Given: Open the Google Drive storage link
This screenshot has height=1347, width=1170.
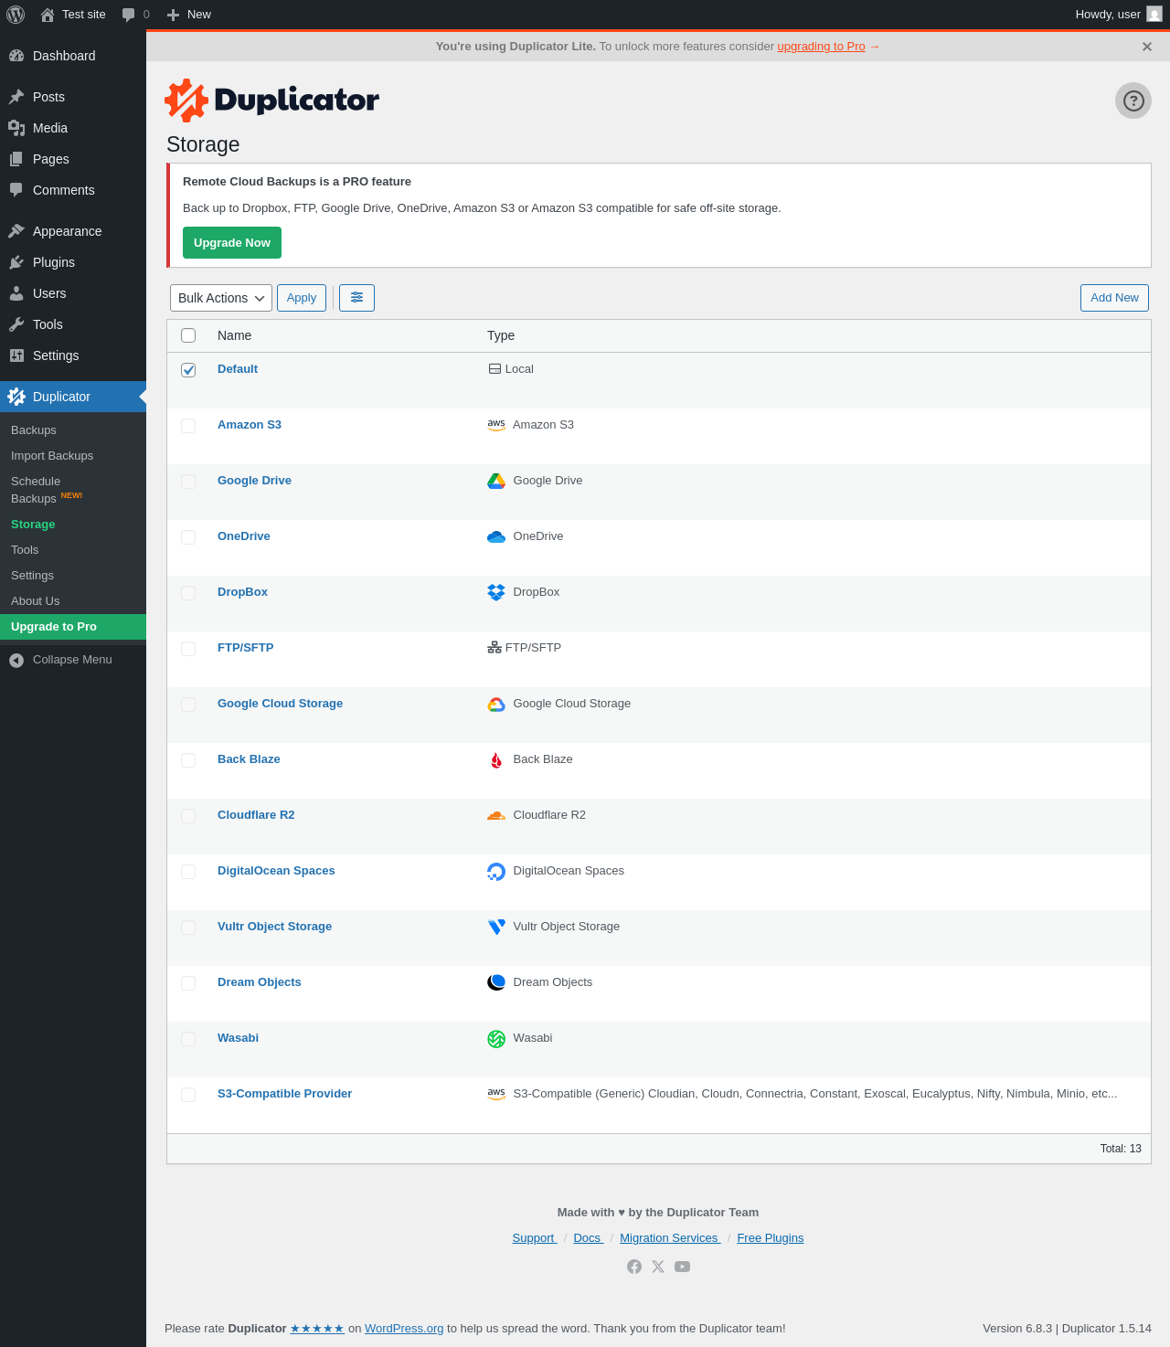Looking at the screenshot, I should [254, 481].
